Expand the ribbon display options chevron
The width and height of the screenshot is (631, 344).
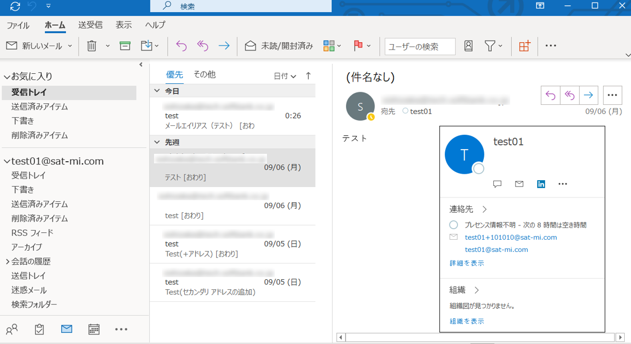click(x=628, y=55)
